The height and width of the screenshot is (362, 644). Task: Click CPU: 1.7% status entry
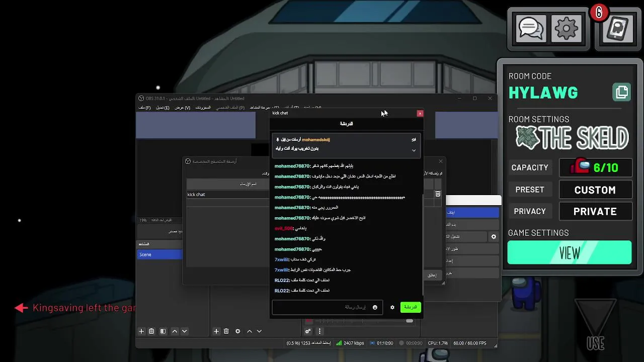point(437,343)
